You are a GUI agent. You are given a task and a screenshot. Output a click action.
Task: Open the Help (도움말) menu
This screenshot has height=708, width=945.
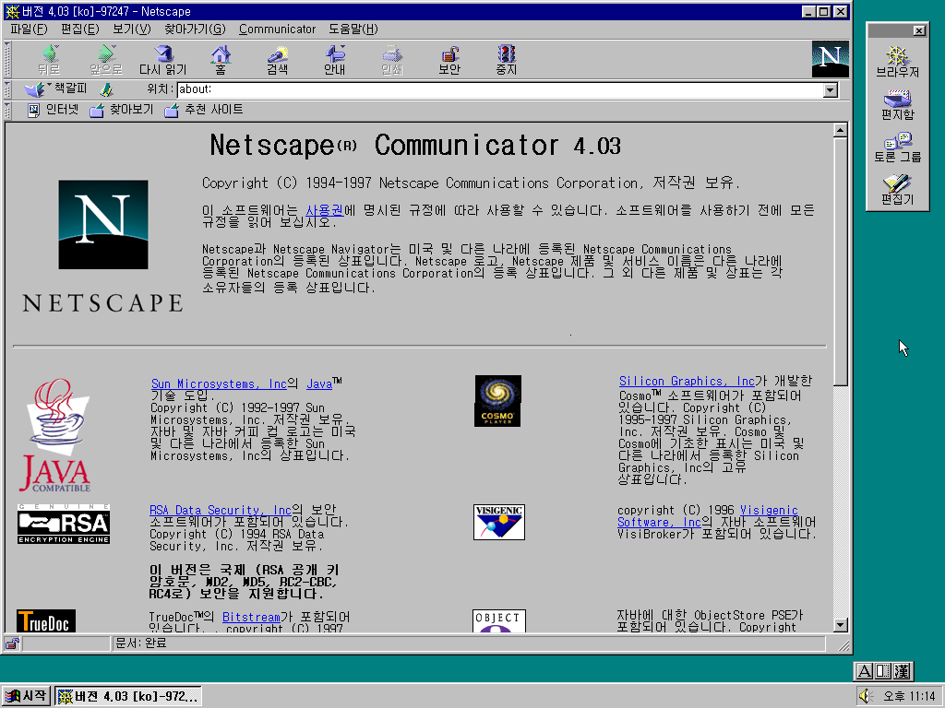(353, 29)
